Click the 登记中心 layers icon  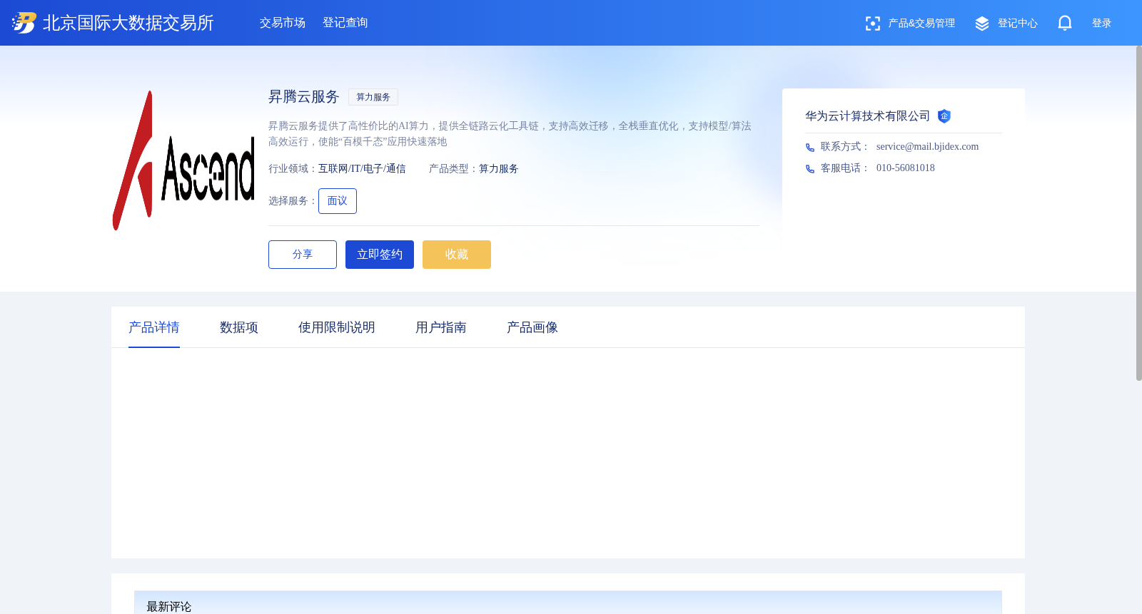pos(982,24)
